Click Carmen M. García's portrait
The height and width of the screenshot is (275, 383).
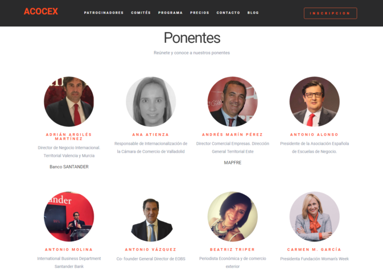tap(314, 217)
